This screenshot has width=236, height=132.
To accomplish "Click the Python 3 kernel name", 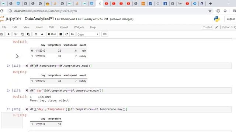I will pyautogui.click(x=227, y=27).
